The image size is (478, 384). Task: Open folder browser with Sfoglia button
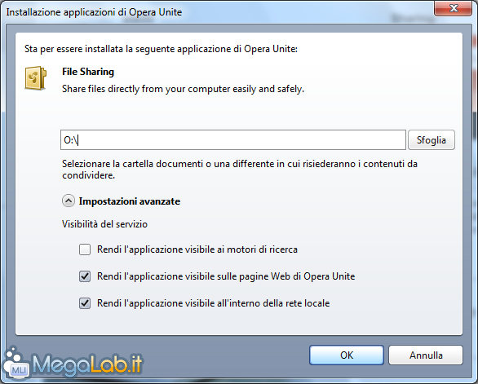pos(432,140)
